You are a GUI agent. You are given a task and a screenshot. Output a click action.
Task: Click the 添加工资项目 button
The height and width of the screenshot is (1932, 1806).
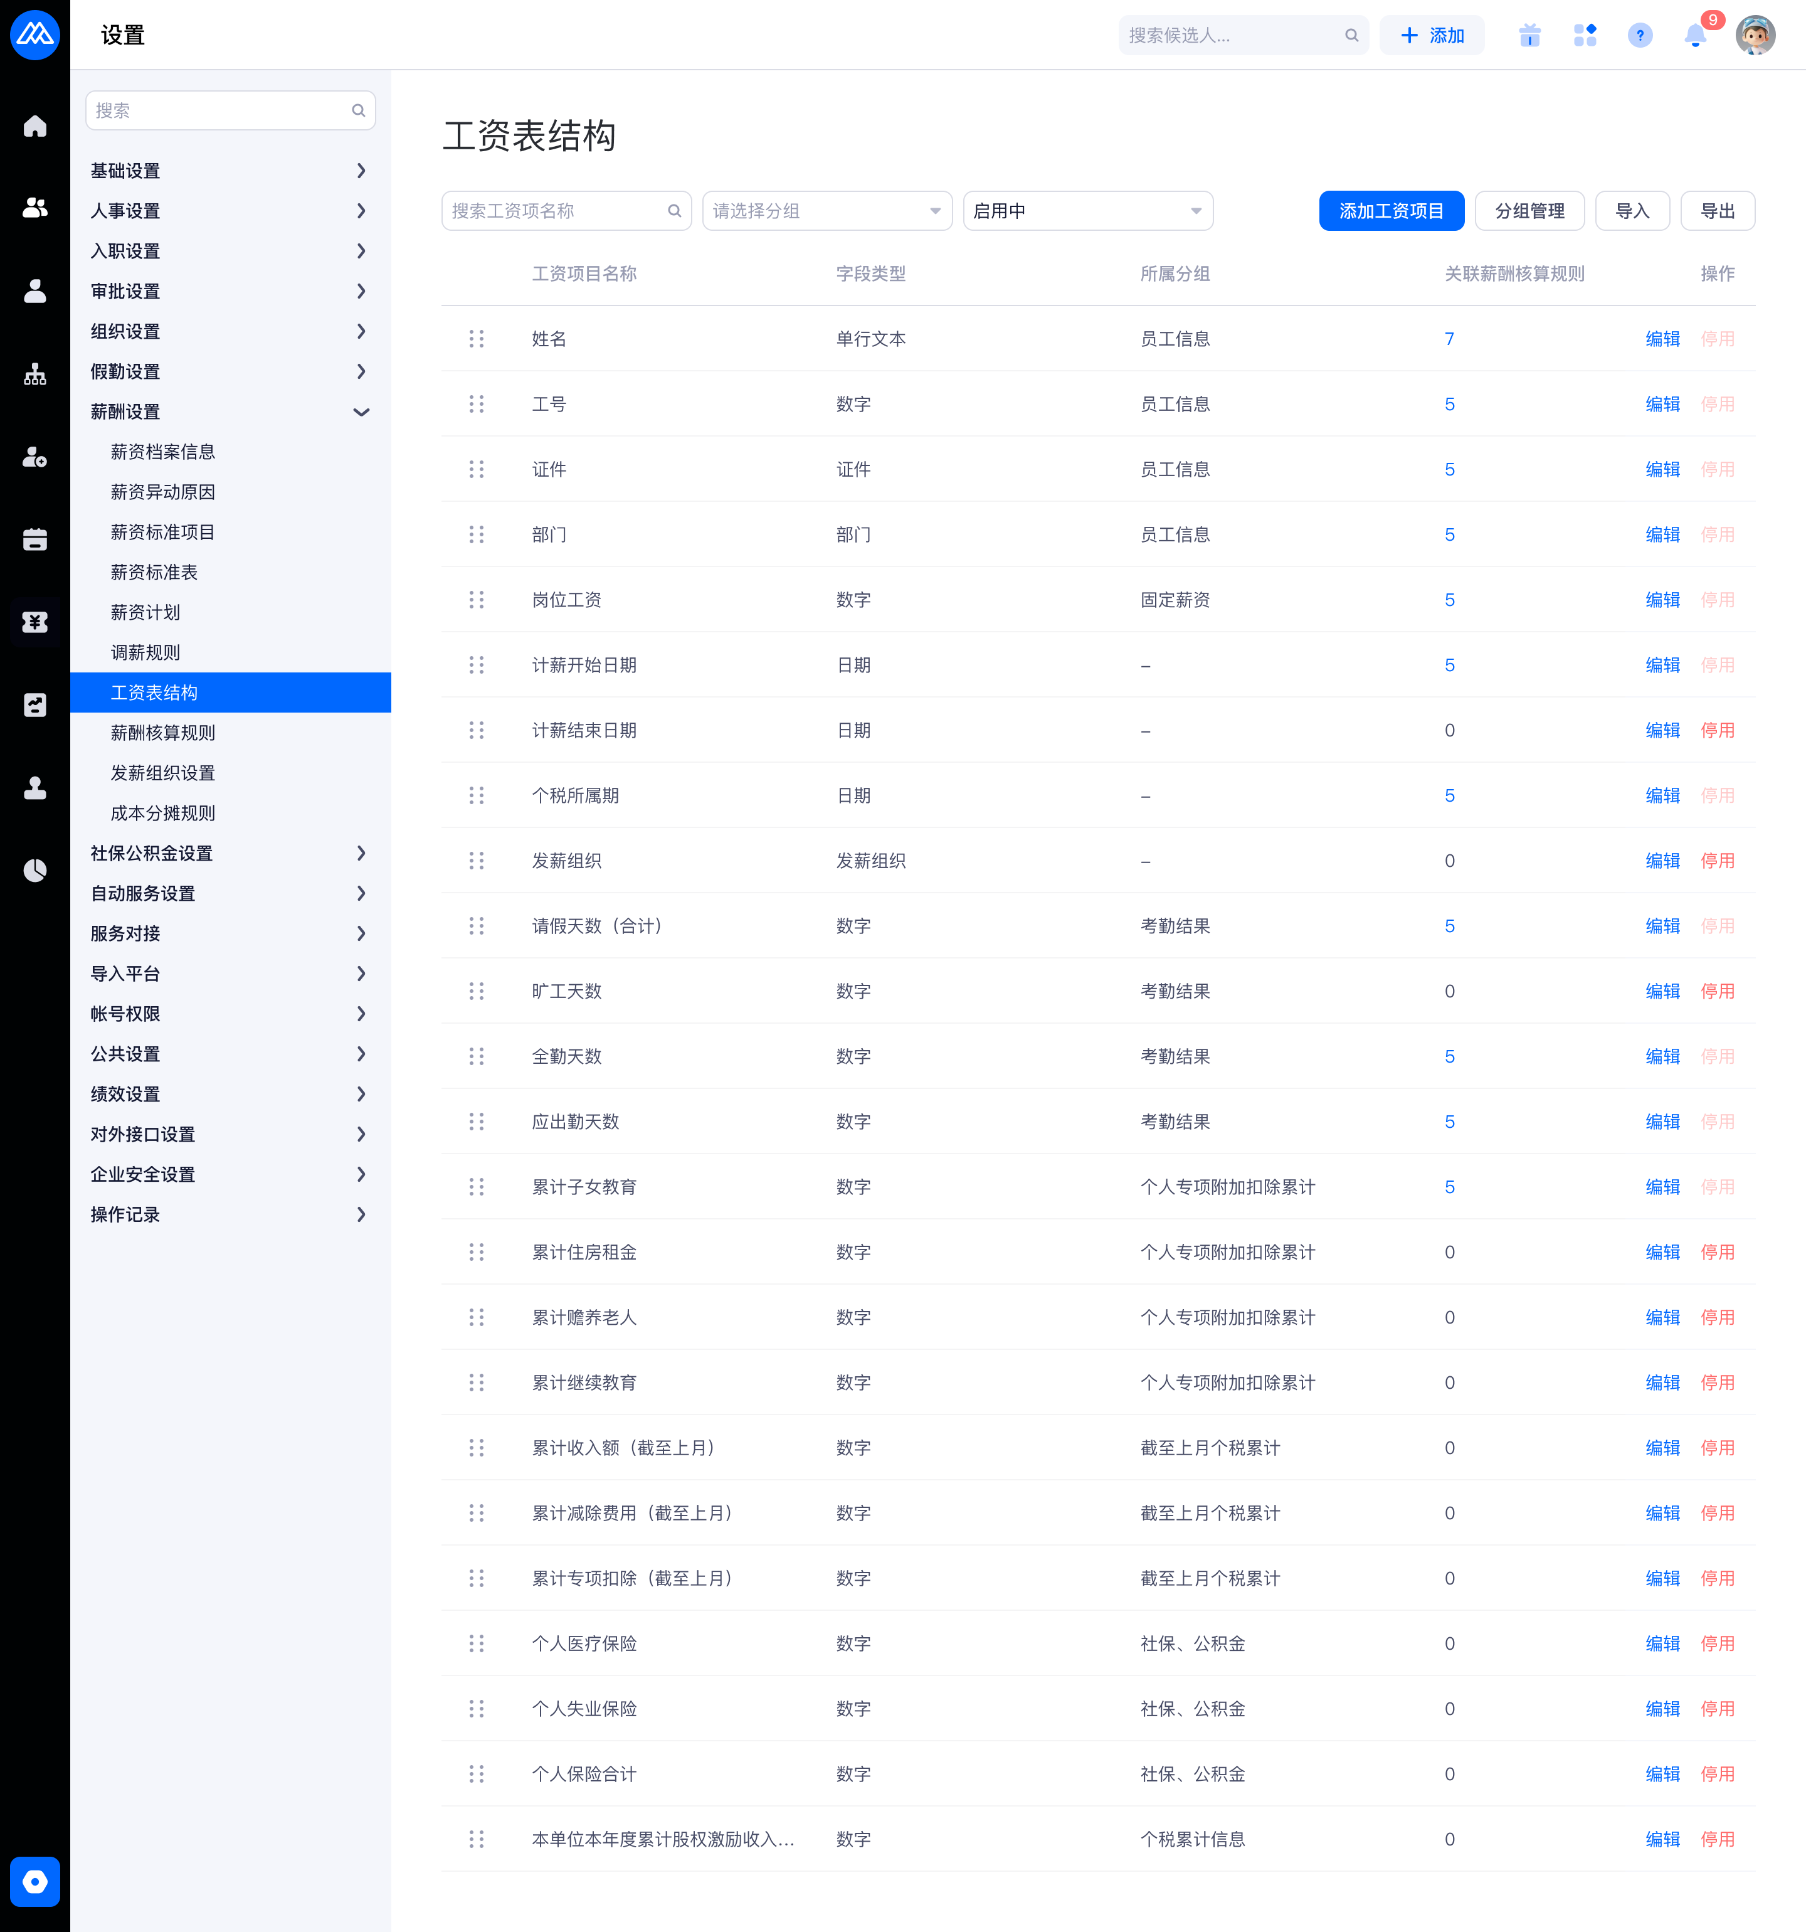point(1391,211)
